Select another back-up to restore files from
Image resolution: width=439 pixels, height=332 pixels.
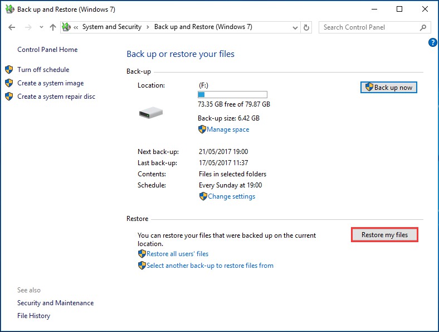(x=210, y=266)
